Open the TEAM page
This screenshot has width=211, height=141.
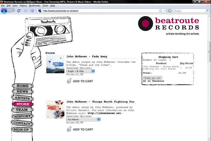coord(22,110)
